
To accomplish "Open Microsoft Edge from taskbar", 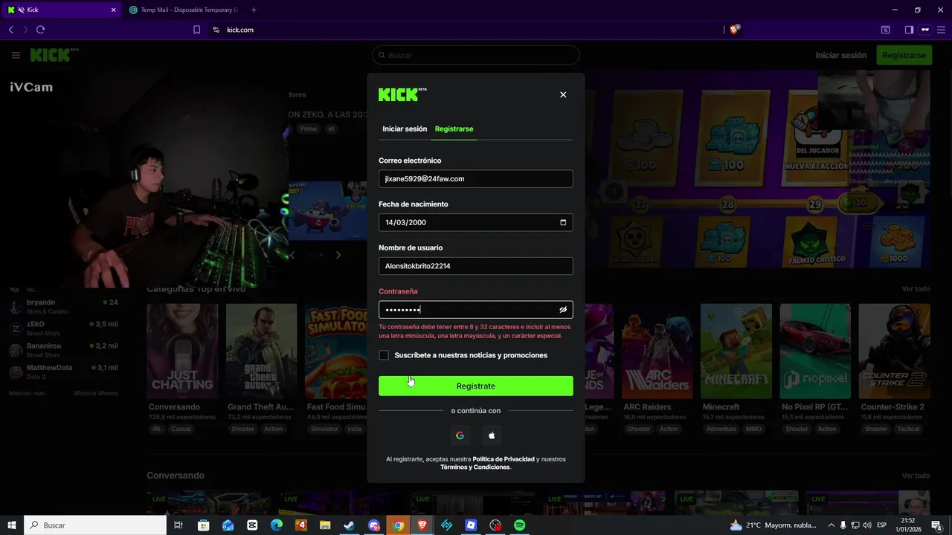I will pos(276,525).
